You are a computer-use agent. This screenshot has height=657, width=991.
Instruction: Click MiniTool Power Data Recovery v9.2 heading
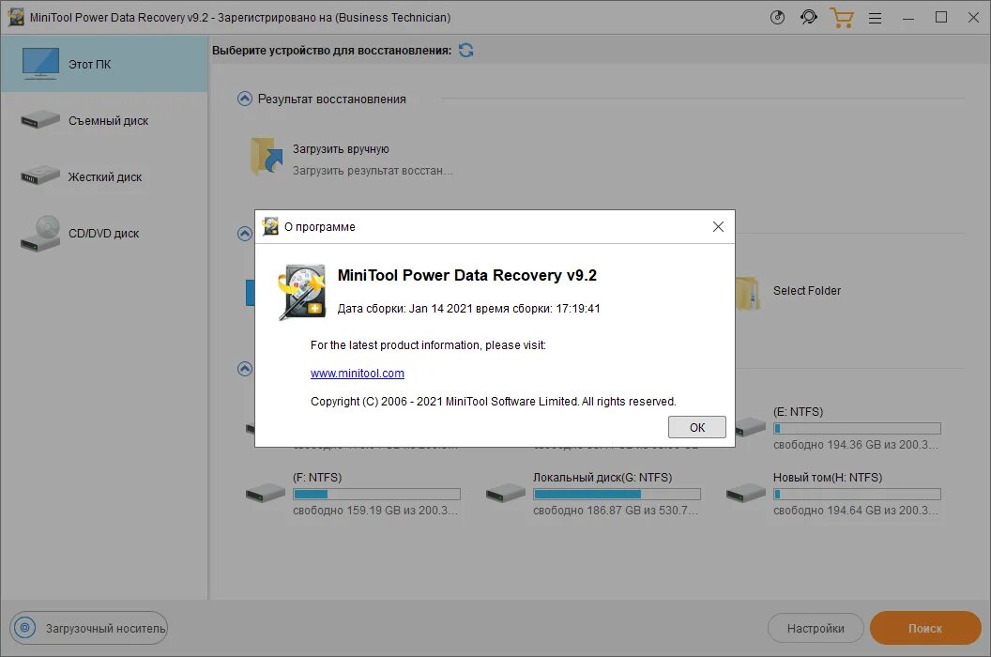tap(467, 275)
